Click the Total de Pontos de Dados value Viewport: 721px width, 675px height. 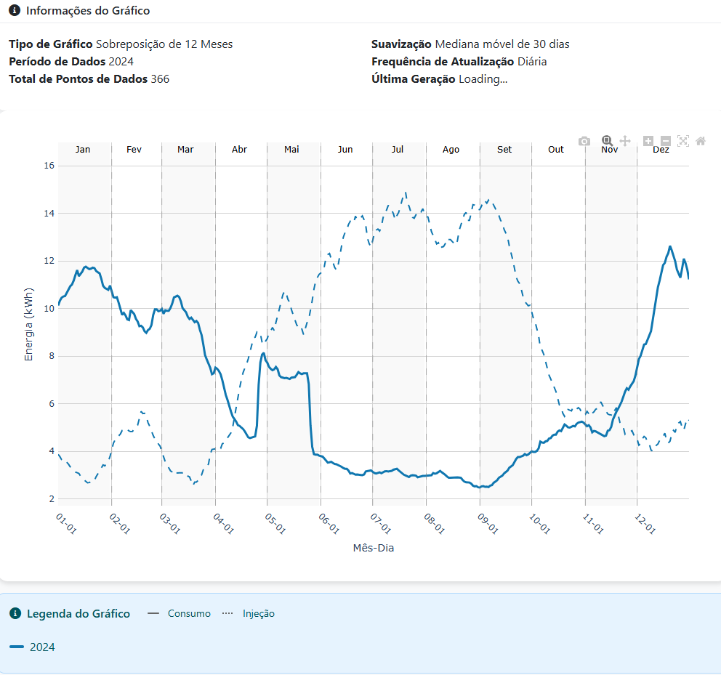(x=161, y=79)
